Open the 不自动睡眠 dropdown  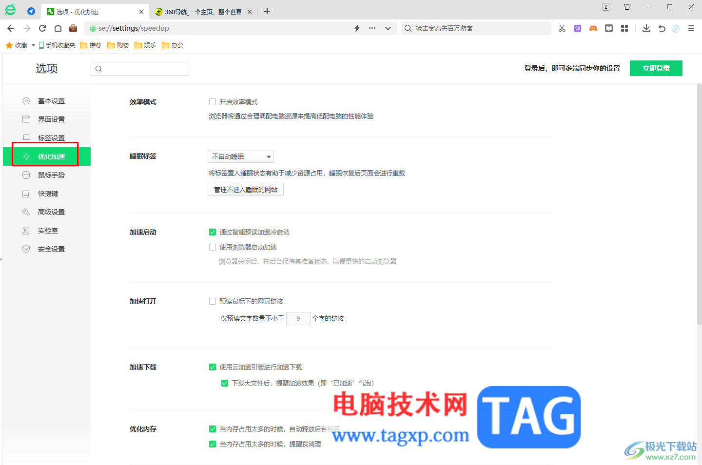click(240, 156)
